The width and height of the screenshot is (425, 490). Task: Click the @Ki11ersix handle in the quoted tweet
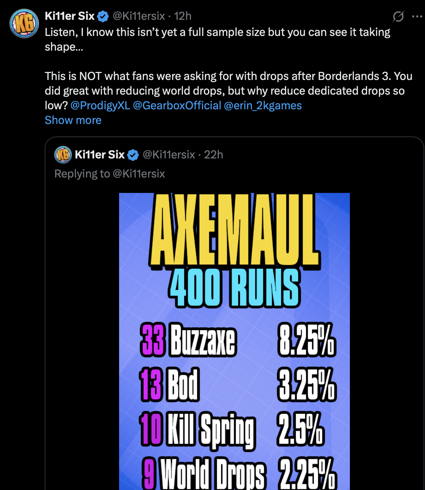pos(169,155)
